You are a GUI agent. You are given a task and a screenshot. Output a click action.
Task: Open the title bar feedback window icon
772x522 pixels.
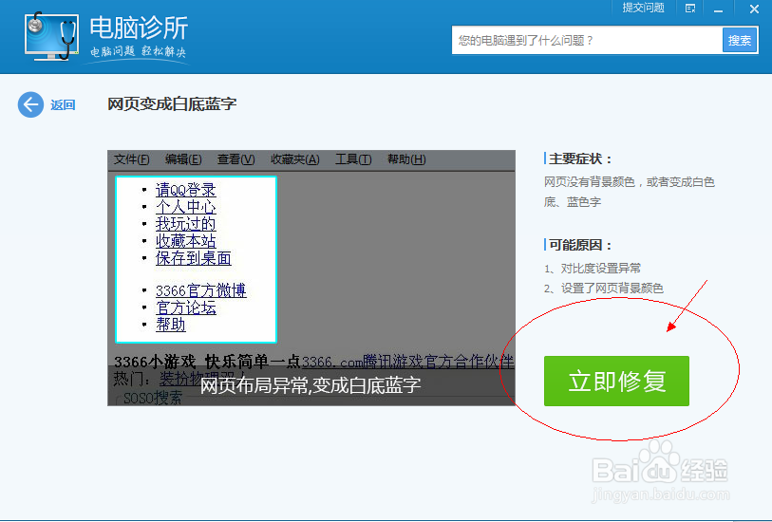click(x=690, y=9)
